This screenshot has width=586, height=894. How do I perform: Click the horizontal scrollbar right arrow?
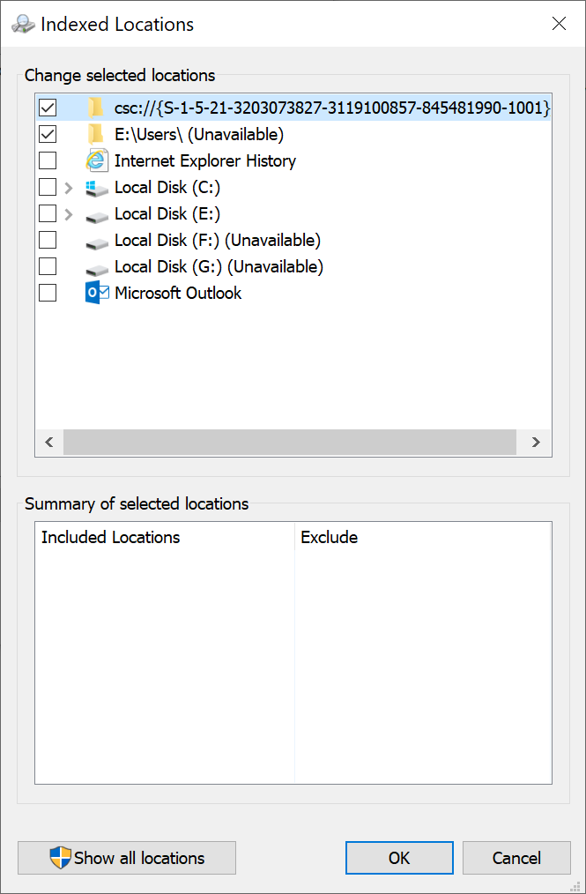click(535, 443)
